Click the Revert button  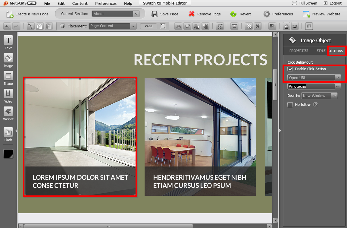pos(241,14)
